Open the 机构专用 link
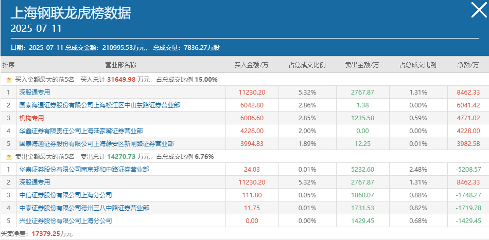The image size is (489, 240). (x=31, y=118)
